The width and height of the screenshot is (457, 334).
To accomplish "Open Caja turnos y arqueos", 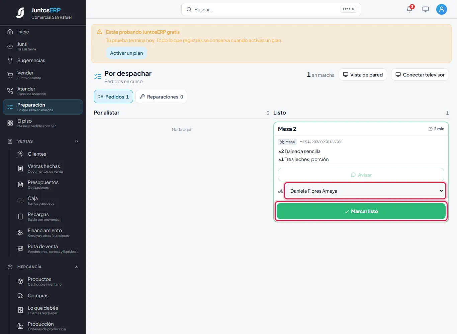I will 48,200.
